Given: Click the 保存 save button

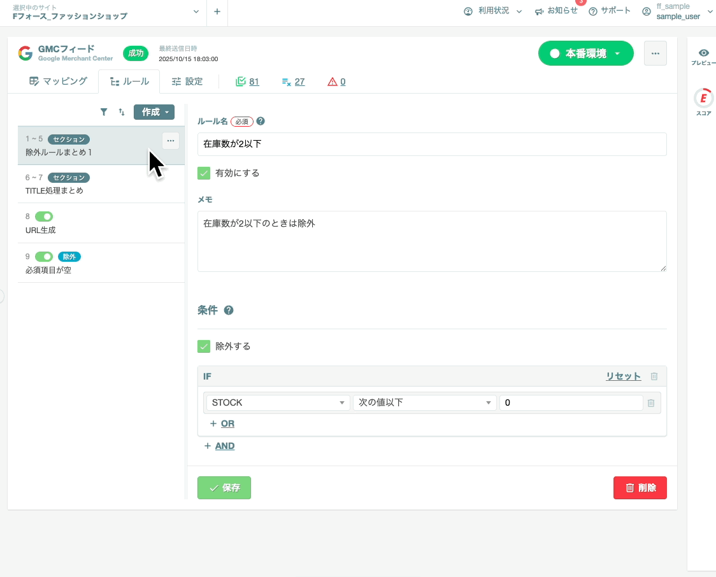Looking at the screenshot, I should tap(224, 488).
